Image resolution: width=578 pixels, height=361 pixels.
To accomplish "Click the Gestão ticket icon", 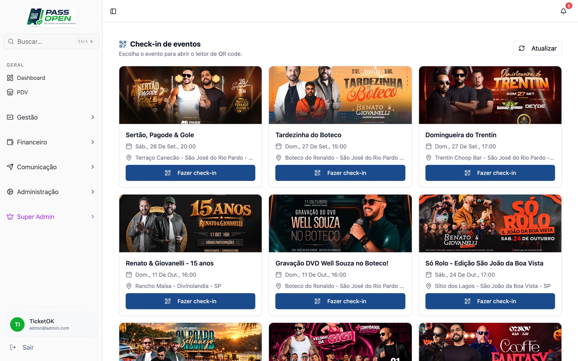I will pyautogui.click(x=10, y=117).
